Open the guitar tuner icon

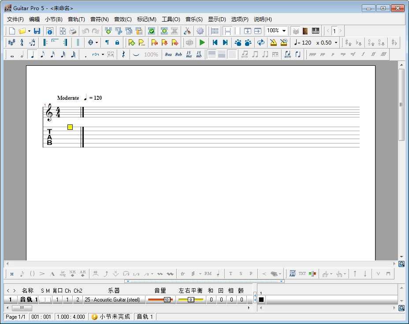[x=187, y=31]
